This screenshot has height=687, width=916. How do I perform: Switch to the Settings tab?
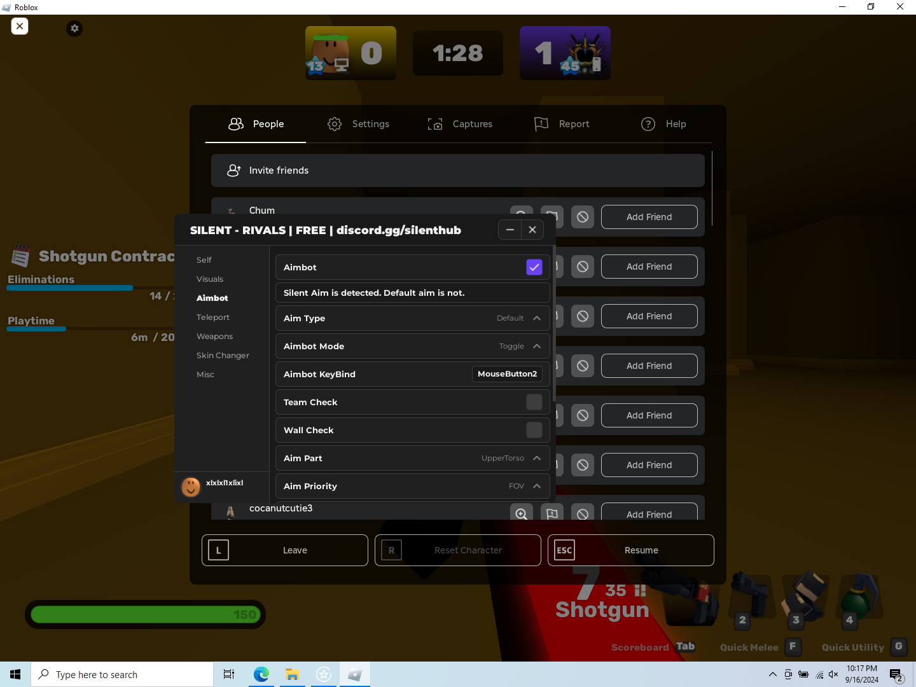coord(358,124)
